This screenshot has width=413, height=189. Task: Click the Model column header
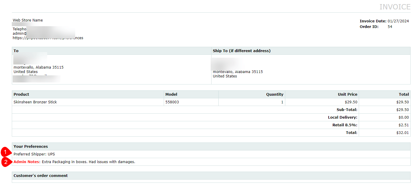pos(171,94)
